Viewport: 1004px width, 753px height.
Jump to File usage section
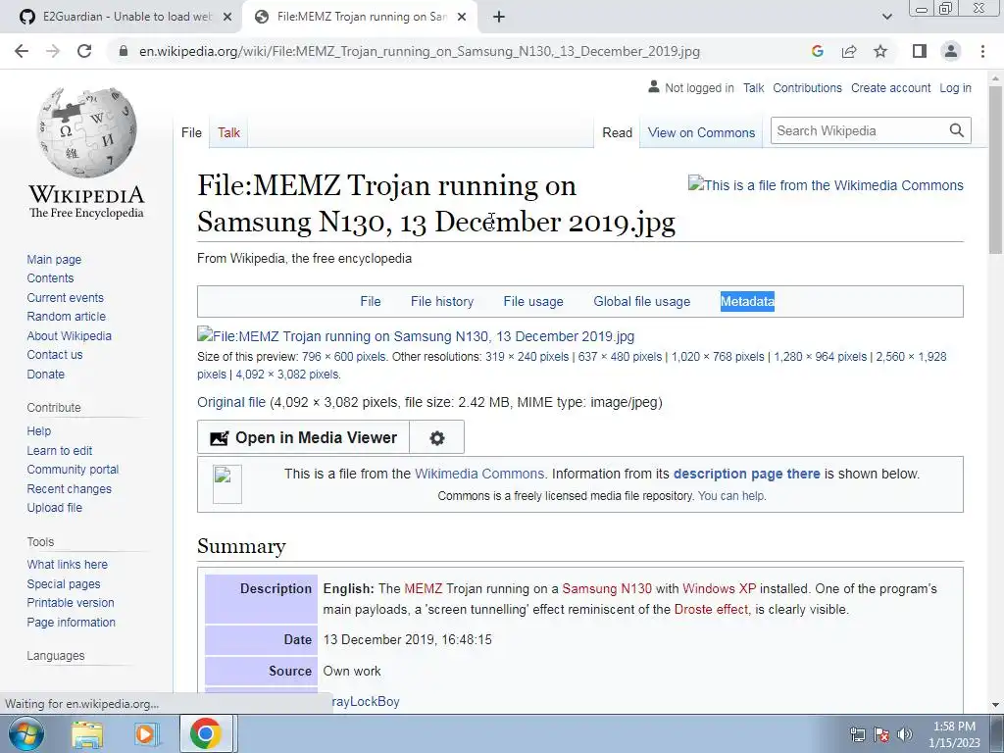533,302
